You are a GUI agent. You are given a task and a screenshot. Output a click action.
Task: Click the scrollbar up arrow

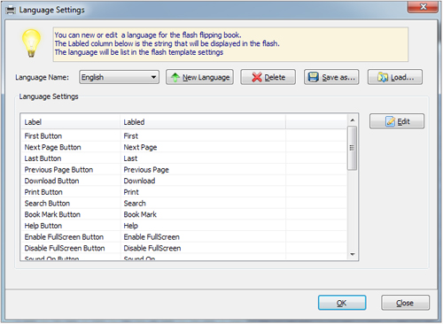353,120
